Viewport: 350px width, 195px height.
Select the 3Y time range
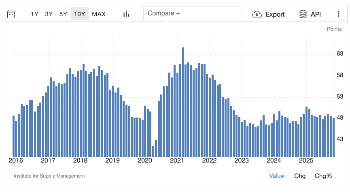[49, 14]
